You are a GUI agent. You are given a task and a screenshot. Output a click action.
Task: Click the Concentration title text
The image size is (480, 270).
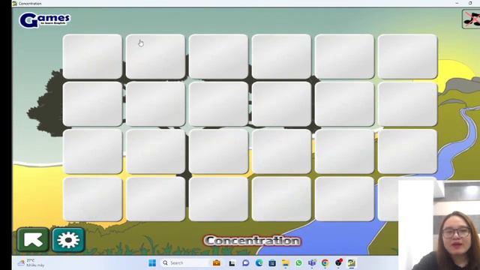[252, 241]
